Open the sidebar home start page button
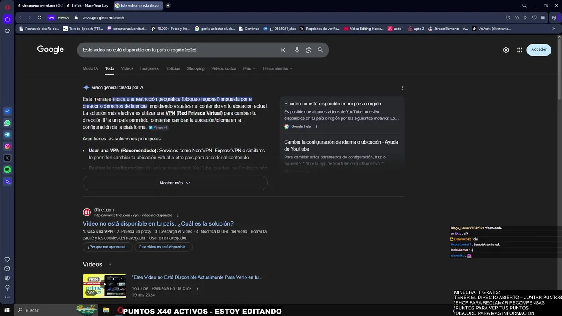562x316 pixels. coord(7,19)
